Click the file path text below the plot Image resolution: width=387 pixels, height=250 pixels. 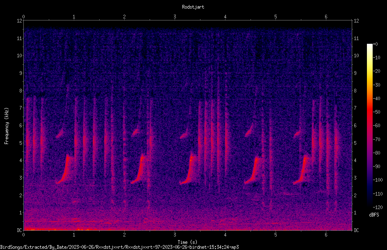[x=119, y=247]
